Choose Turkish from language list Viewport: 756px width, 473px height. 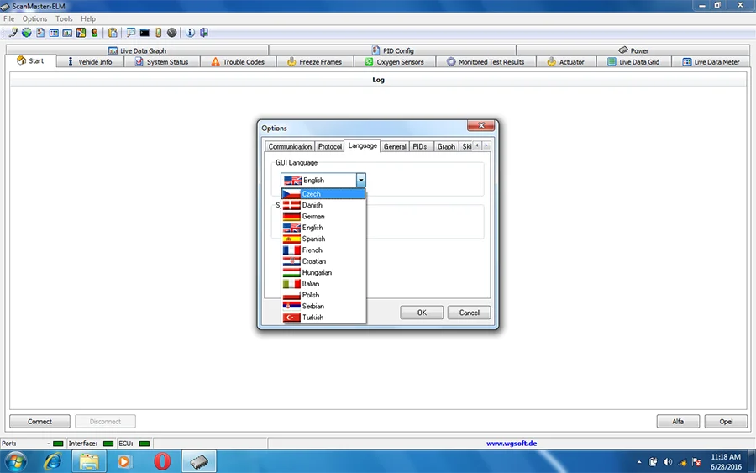tap(323, 318)
